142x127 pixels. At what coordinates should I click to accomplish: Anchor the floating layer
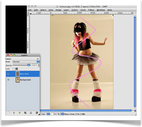[x=31, y=113]
